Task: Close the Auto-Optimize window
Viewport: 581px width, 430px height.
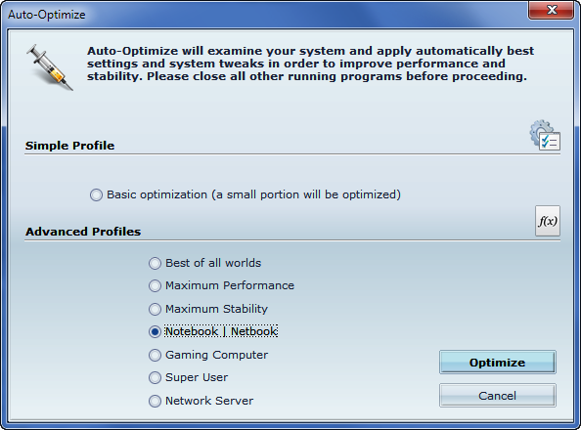Action: [552, 10]
